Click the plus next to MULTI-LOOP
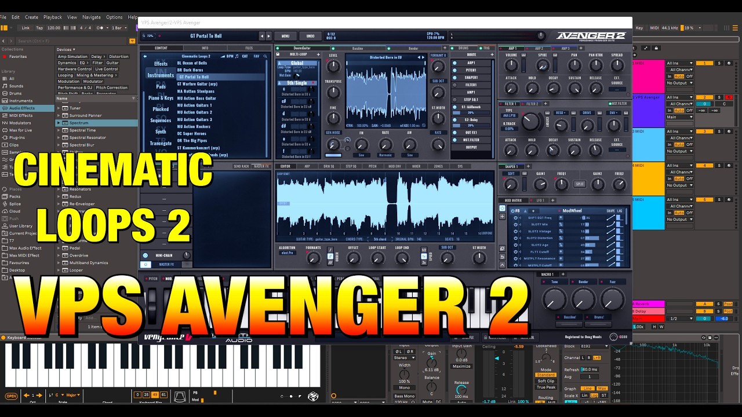This screenshot has width=742, height=417. (318, 55)
